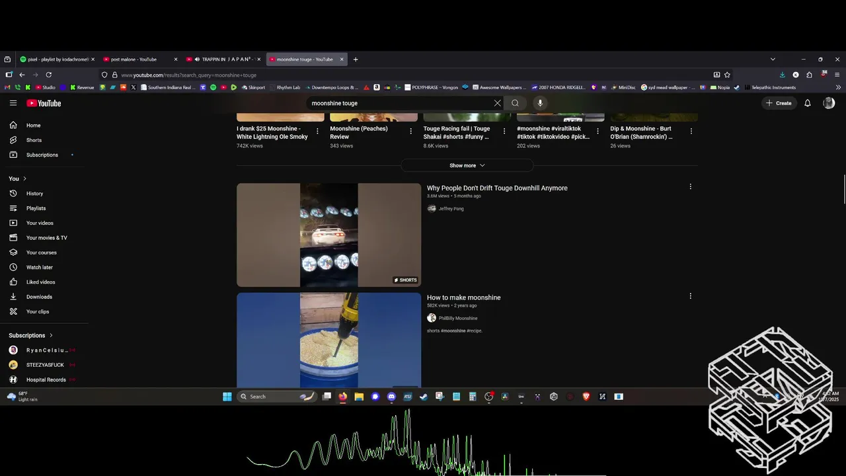Image resolution: width=846 pixels, height=476 pixels.
Task: Bookmark this page with the star icon
Action: [x=727, y=75]
